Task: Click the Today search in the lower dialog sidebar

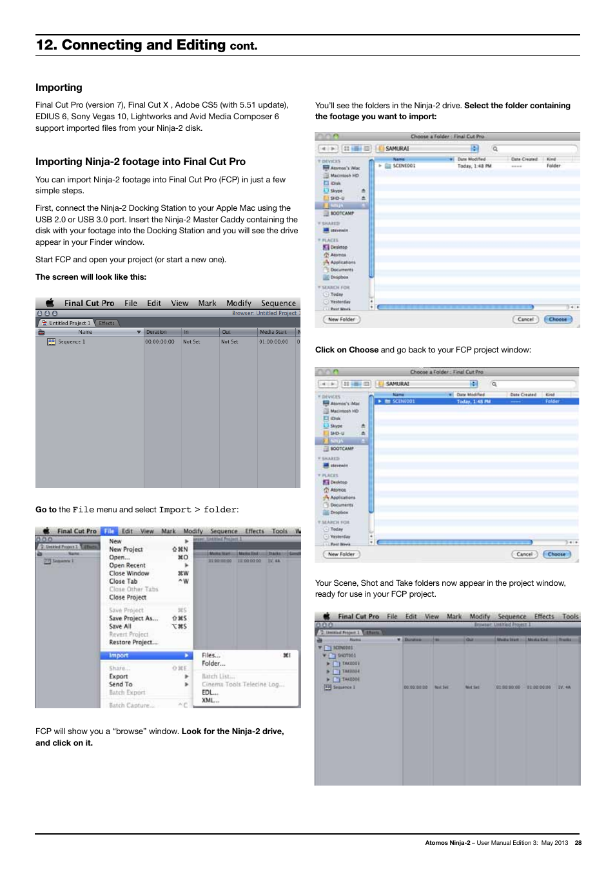Action: pos(333,529)
